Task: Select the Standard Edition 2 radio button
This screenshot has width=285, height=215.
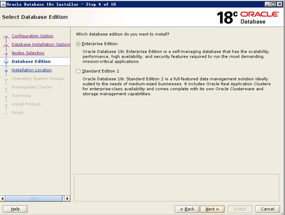Action: click(x=78, y=71)
